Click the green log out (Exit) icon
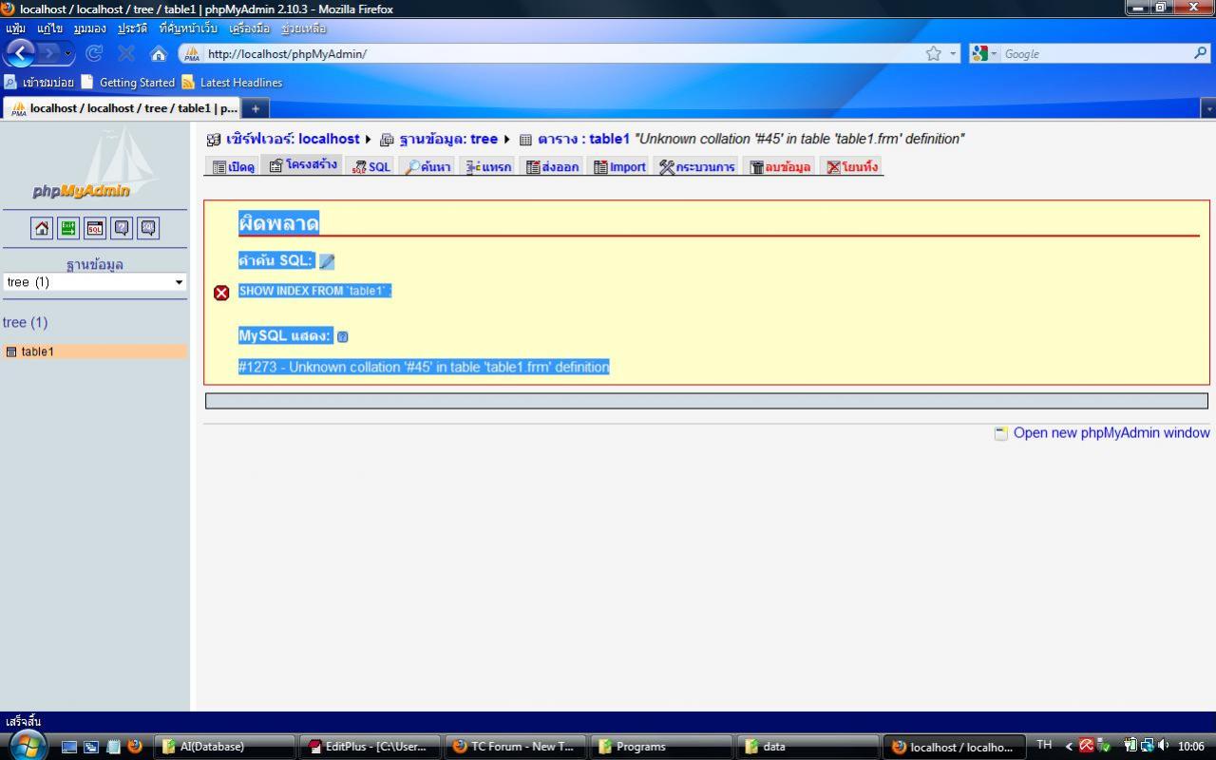 (x=68, y=228)
